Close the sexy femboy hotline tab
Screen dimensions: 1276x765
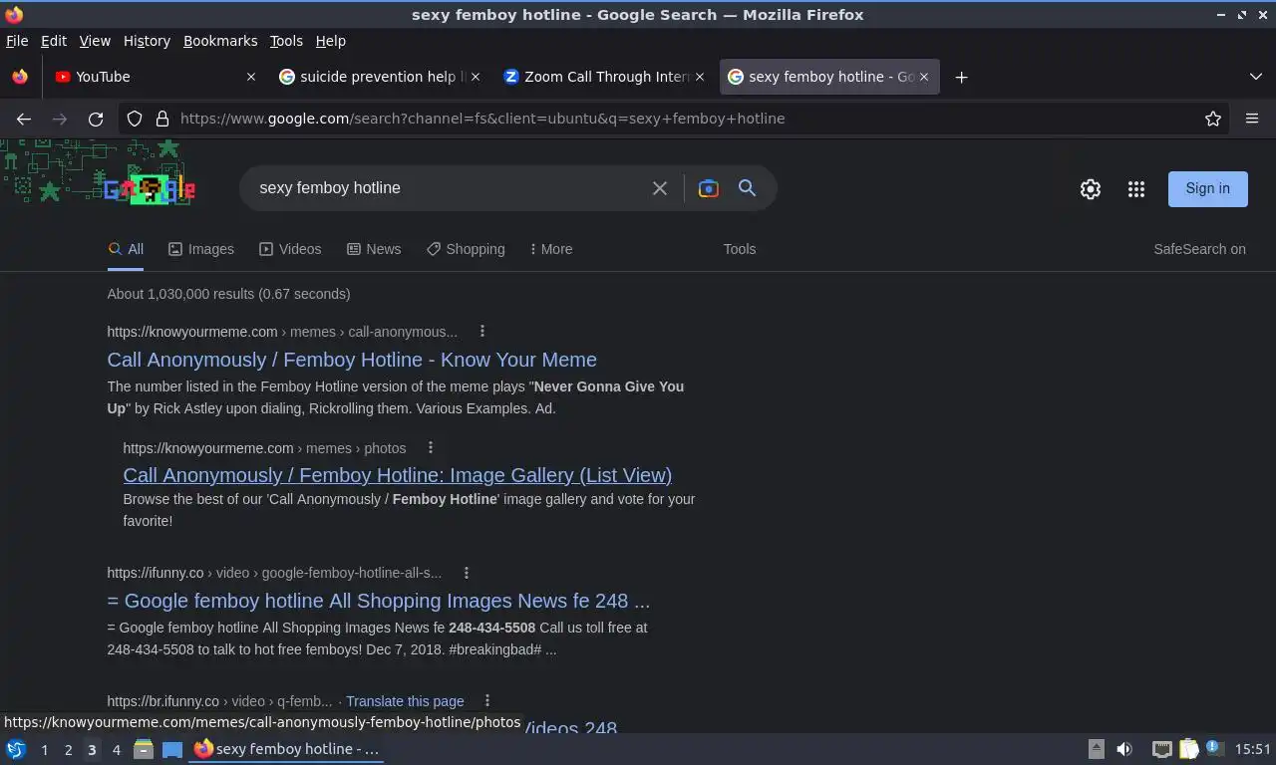point(924,77)
